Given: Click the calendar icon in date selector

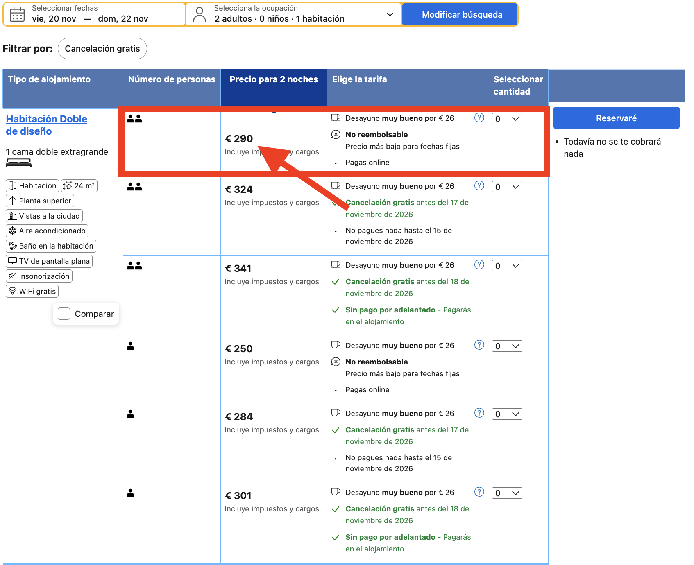Looking at the screenshot, I should [17, 14].
